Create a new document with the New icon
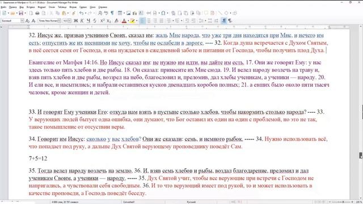Viewport: 363px width, 204px height. [4, 13]
